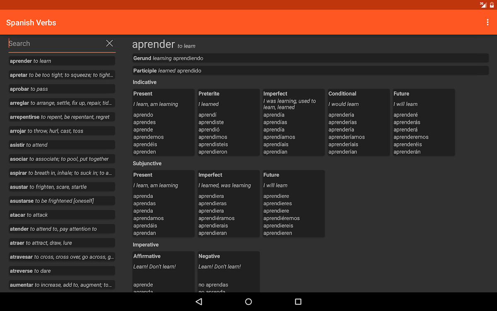Click the Indicative Preterite conjugation card
The width and height of the screenshot is (497, 311).
pos(228,122)
